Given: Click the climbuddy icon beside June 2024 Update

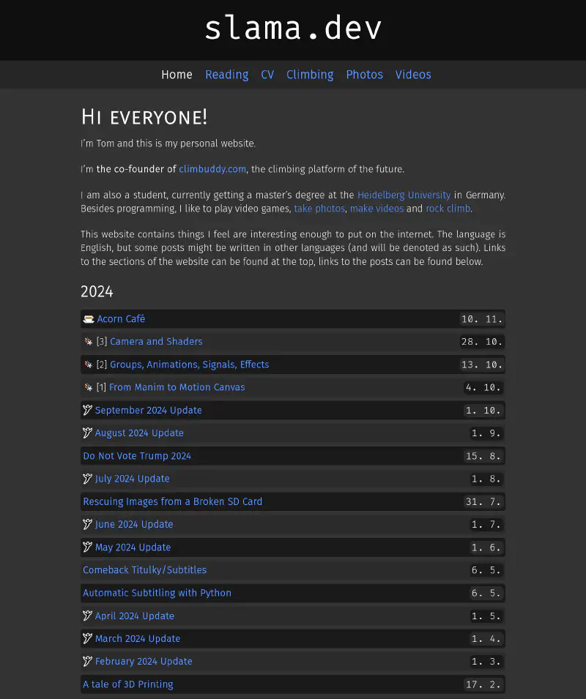Looking at the screenshot, I should (88, 524).
